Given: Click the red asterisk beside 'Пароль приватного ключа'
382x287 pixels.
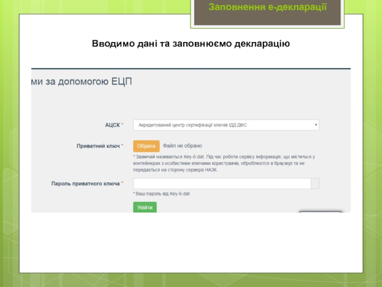Looking at the screenshot, I should coord(122,184).
